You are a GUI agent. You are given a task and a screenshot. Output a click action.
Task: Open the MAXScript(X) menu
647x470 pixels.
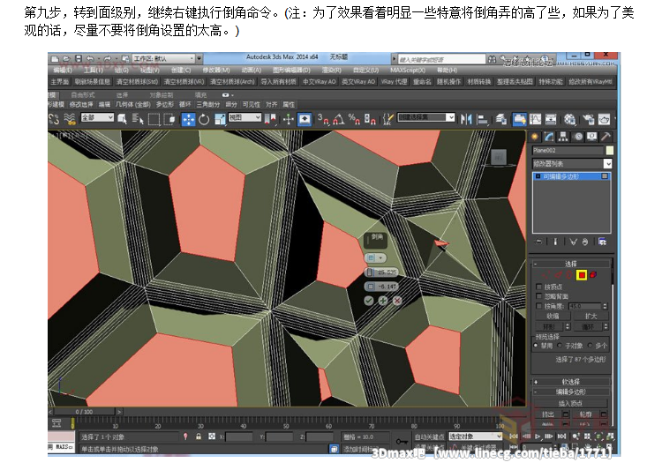click(408, 70)
